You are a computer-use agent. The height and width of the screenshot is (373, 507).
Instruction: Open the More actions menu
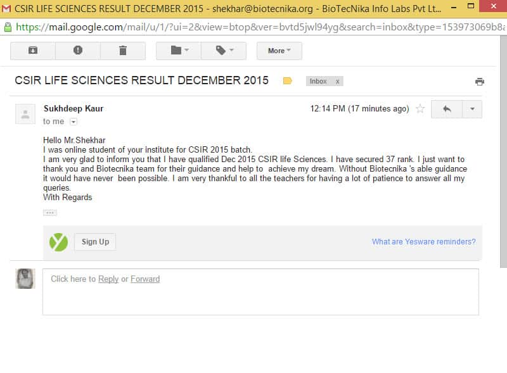[x=279, y=51]
